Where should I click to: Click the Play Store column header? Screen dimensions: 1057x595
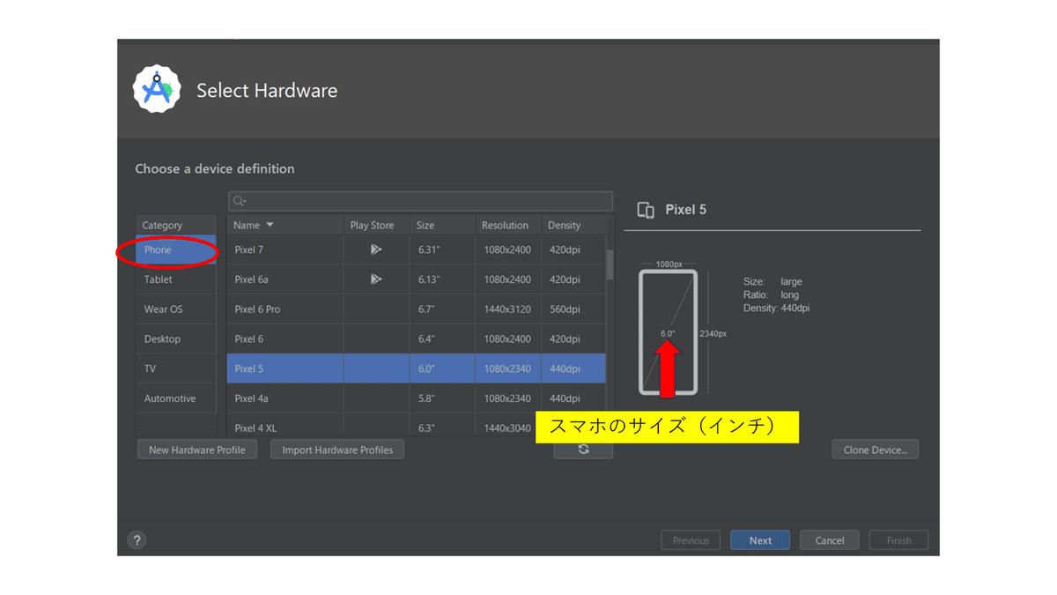[376, 225]
